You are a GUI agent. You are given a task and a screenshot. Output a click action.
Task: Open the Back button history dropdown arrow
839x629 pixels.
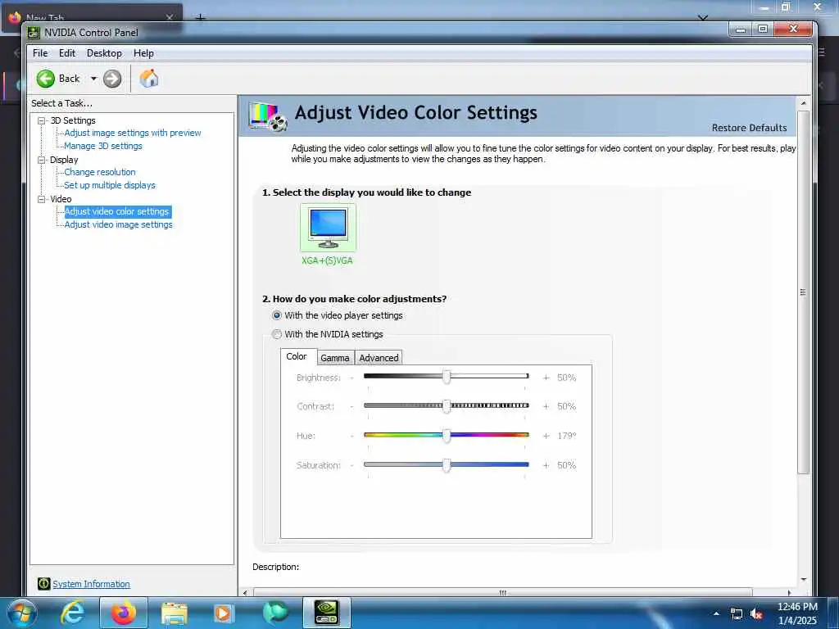93,79
